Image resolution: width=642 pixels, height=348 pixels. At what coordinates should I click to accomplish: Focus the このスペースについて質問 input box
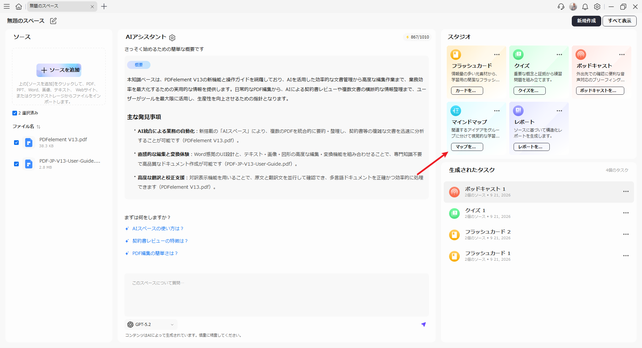coord(277,295)
